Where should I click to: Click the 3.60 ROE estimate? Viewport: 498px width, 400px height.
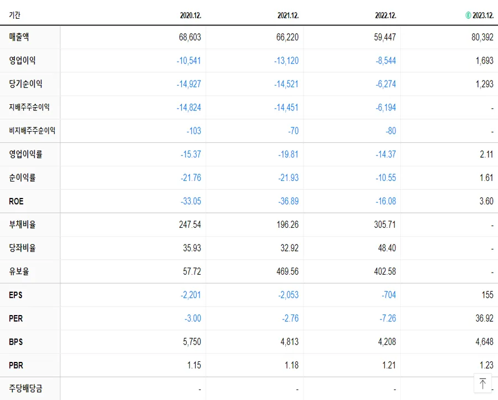(486, 201)
